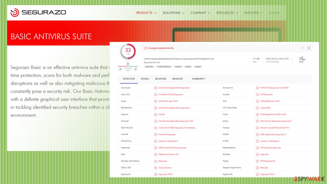327x184 pixels.
Task: Click the GData detection warning icon
Action: click(x=257, y=134)
